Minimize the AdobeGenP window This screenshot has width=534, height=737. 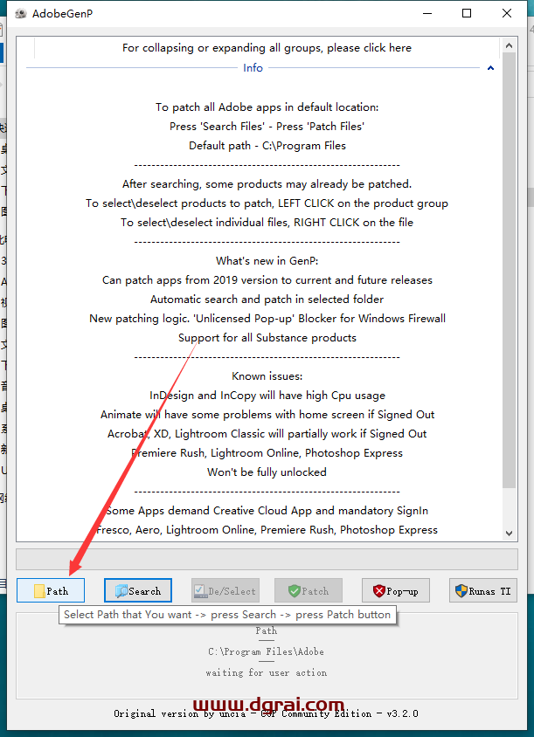tap(427, 13)
